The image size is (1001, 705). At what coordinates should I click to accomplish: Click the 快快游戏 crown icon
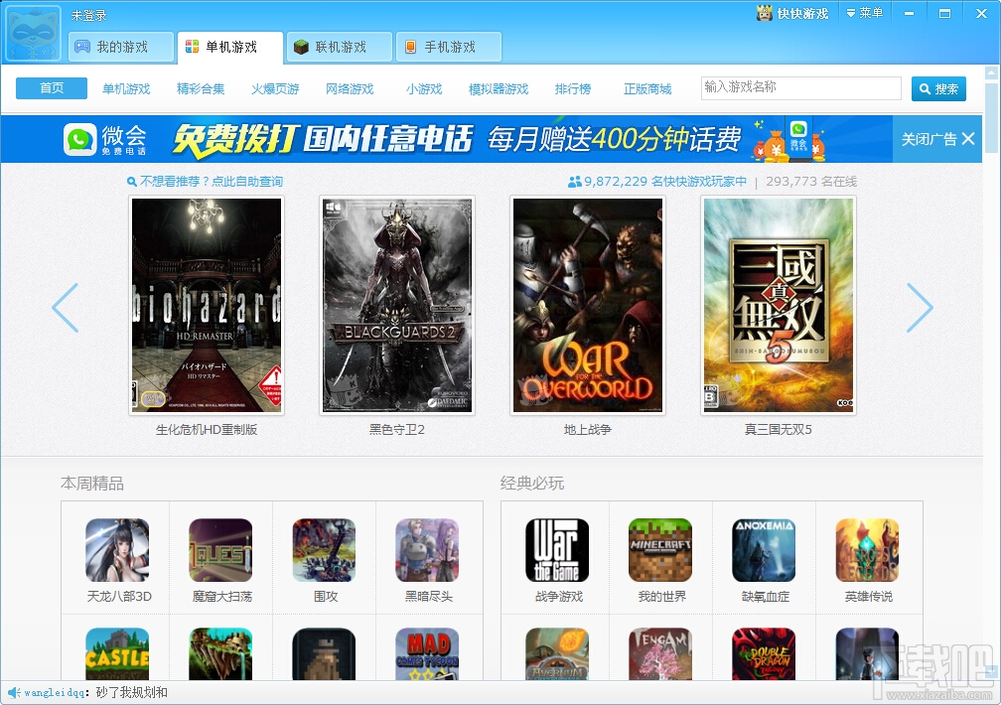[x=765, y=13]
